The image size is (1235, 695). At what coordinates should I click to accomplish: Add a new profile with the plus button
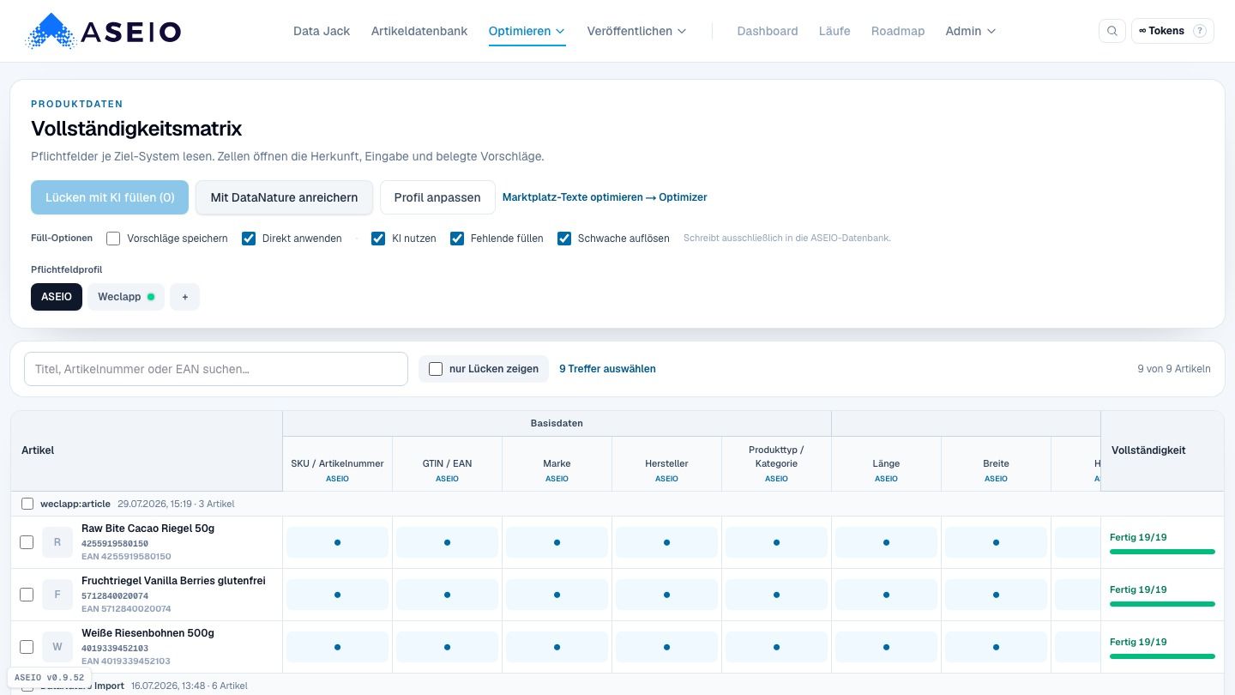(x=184, y=297)
